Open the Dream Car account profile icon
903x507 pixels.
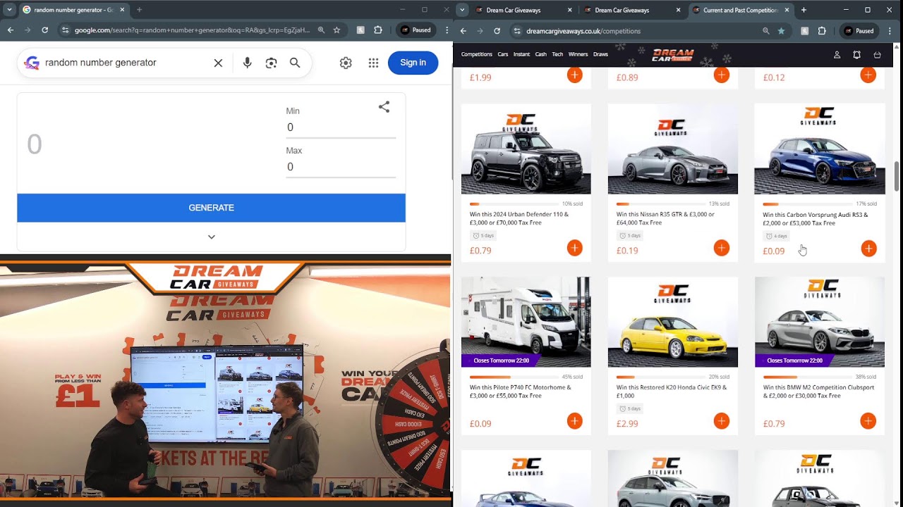click(837, 54)
